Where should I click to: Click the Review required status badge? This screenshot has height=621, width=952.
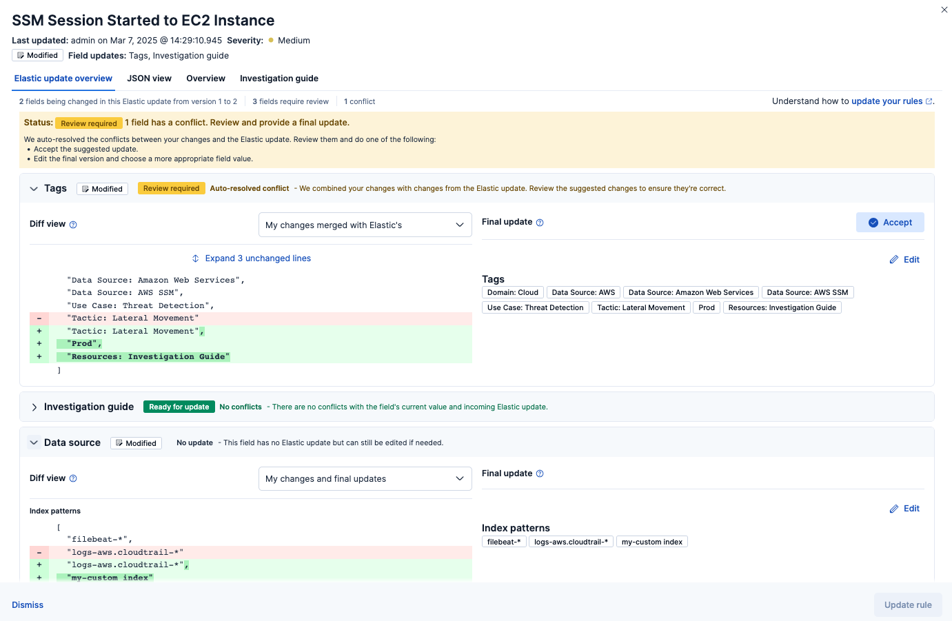click(x=89, y=123)
